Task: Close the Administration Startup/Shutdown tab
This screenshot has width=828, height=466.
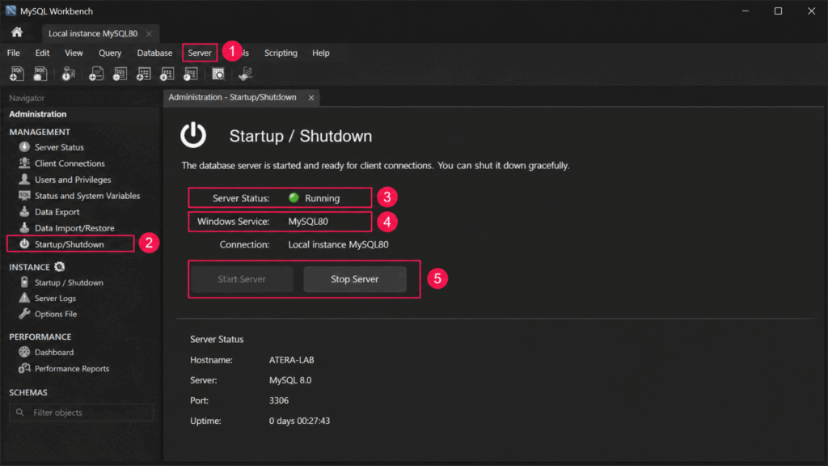Action: click(311, 98)
